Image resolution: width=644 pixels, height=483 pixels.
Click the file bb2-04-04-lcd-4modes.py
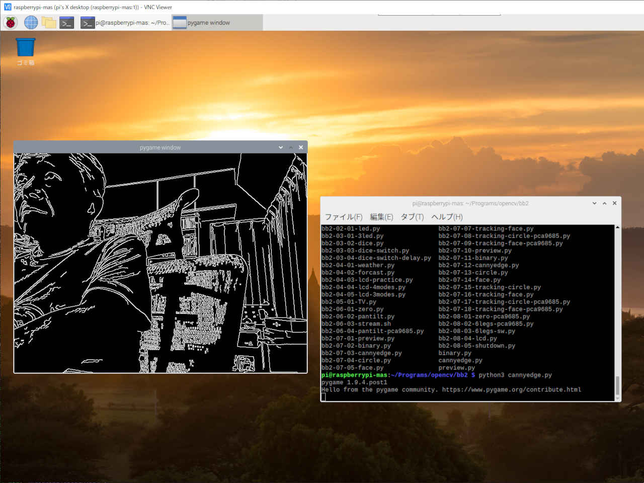coord(364,287)
